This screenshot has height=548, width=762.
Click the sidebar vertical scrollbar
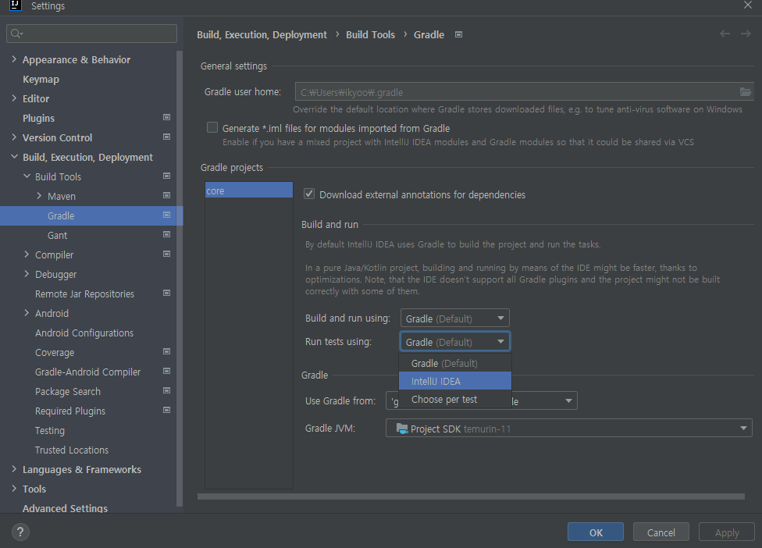180,278
